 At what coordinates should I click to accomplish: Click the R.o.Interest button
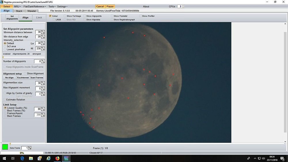coord(23,78)
